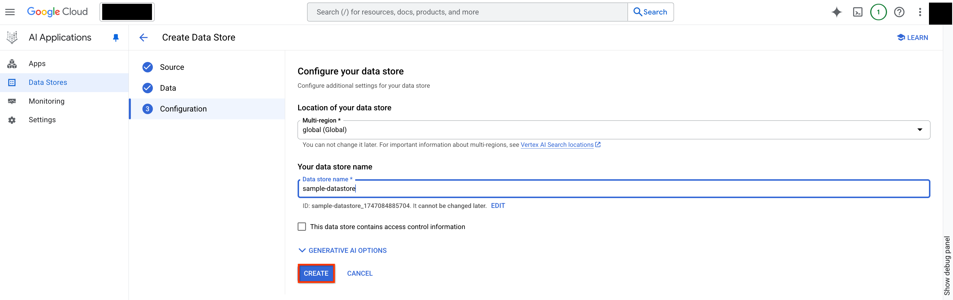This screenshot has width=953, height=300.
Task: Open notifications showing one item
Action: coord(879,12)
